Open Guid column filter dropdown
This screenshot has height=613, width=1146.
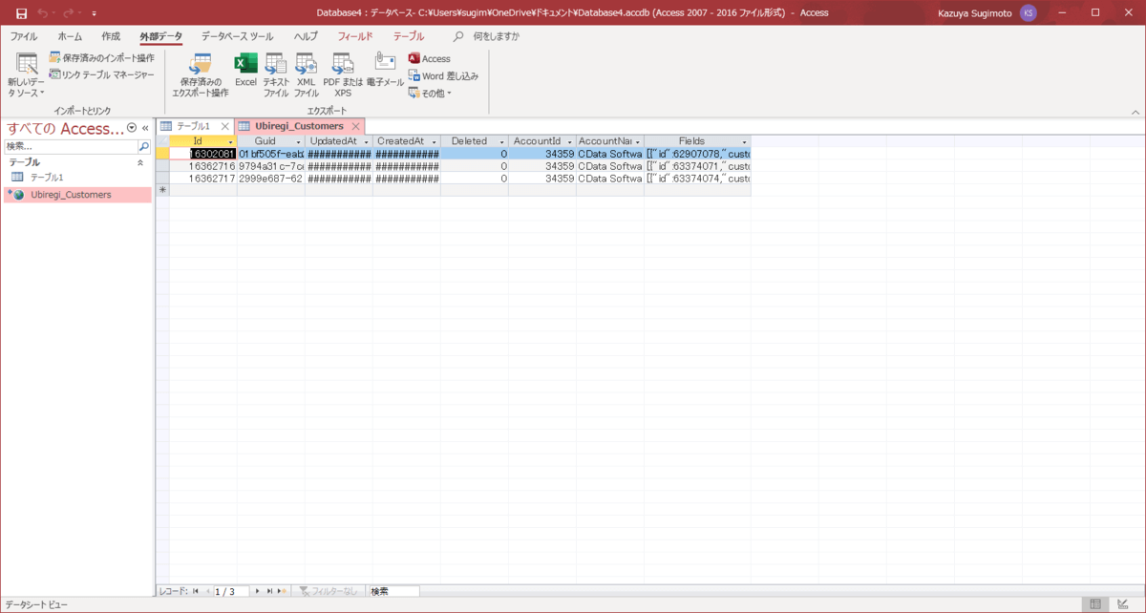pyautogui.click(x=298, y=141)
